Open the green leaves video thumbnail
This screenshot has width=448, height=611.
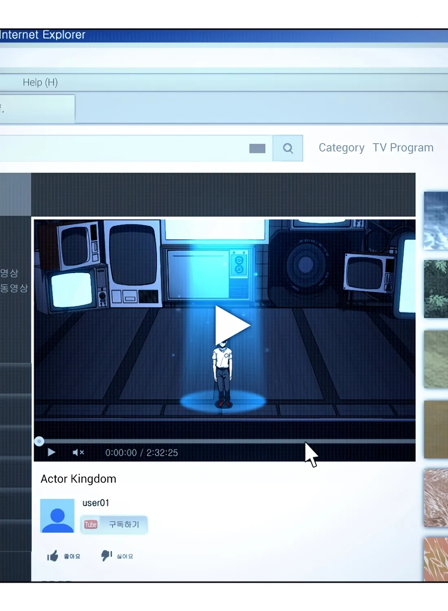pos(436,289)
